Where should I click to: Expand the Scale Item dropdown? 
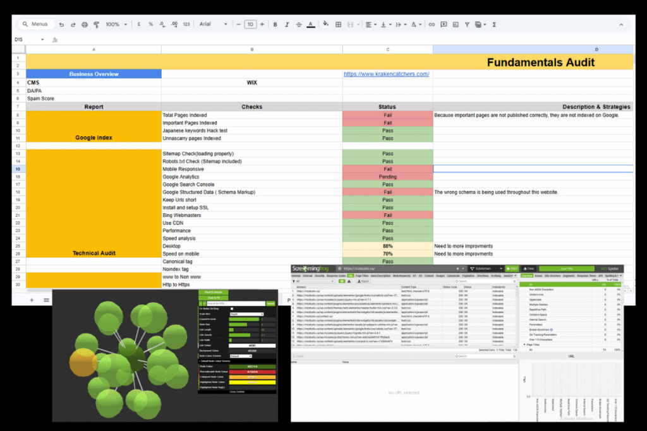point(246,314)
